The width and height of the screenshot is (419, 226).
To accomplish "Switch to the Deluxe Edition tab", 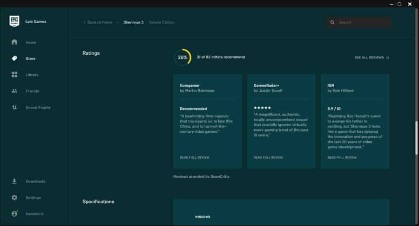I will click(162, 22).
